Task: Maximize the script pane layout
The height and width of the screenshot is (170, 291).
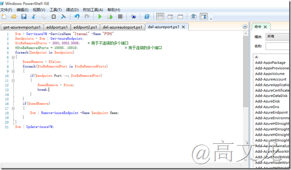Action: point(180,17)
